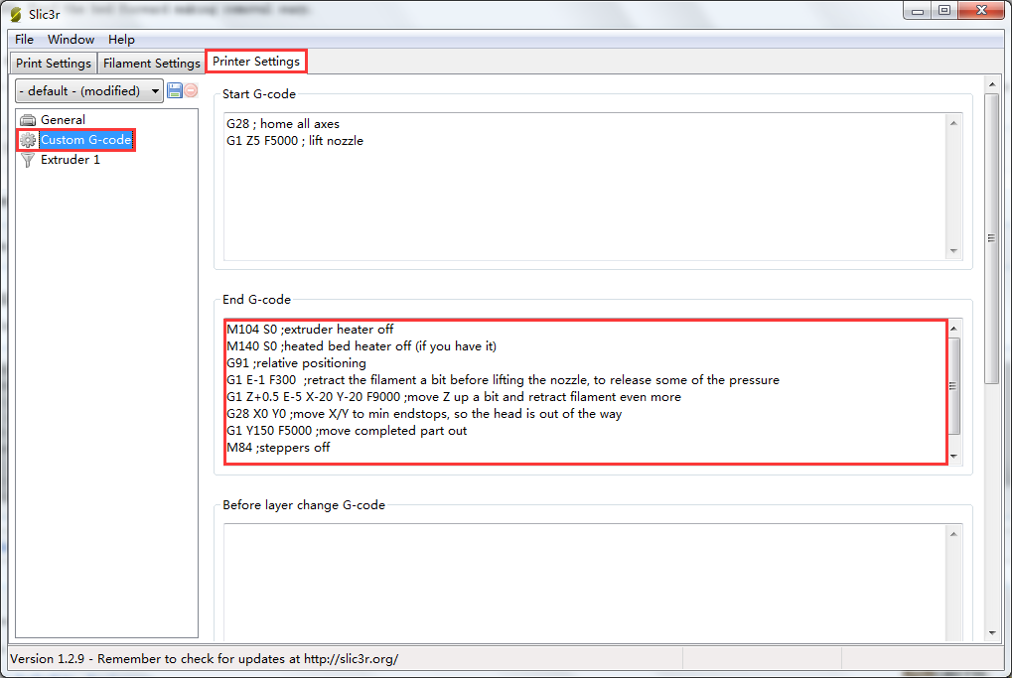The height and width of the screenshot is (678, 1012).
Task: Select Custom G-code in the settings tree
Action: [x=85, y=140]
